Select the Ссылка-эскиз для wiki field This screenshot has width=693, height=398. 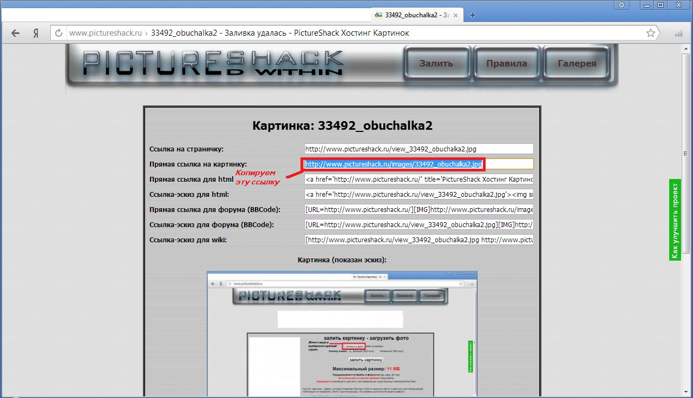(x=419, y=240)
